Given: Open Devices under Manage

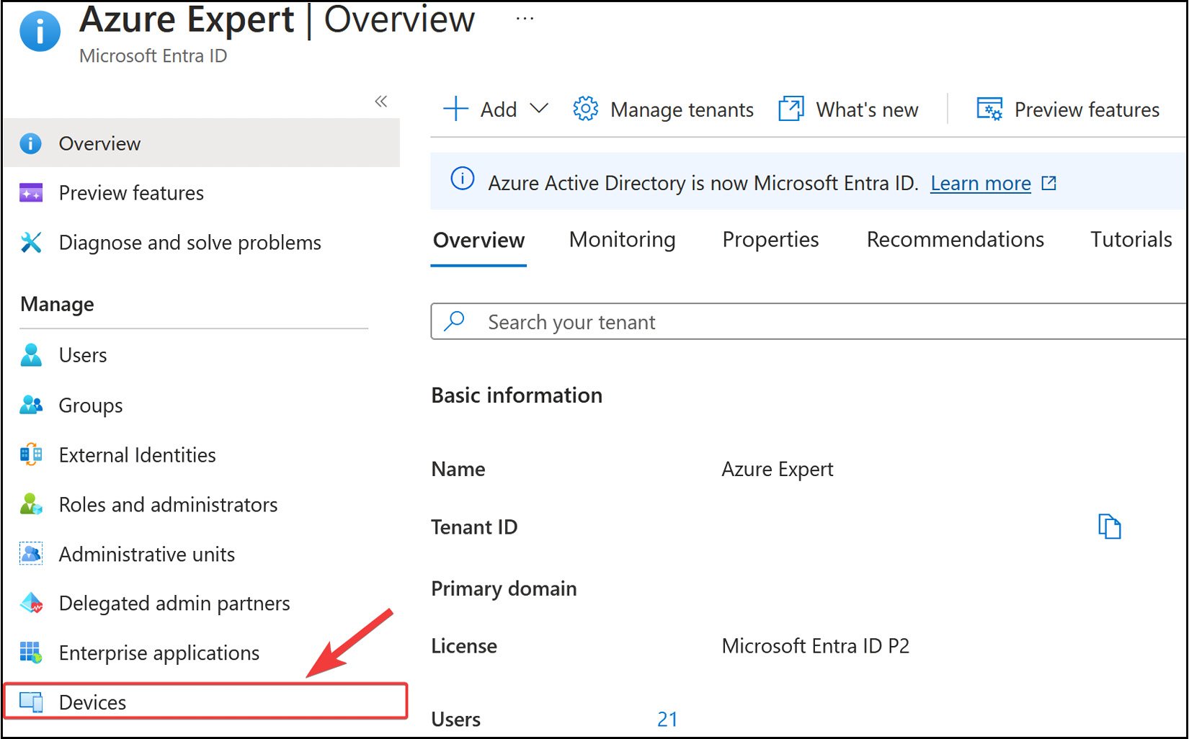Looking at the screenshot, I should pos(205,702).
